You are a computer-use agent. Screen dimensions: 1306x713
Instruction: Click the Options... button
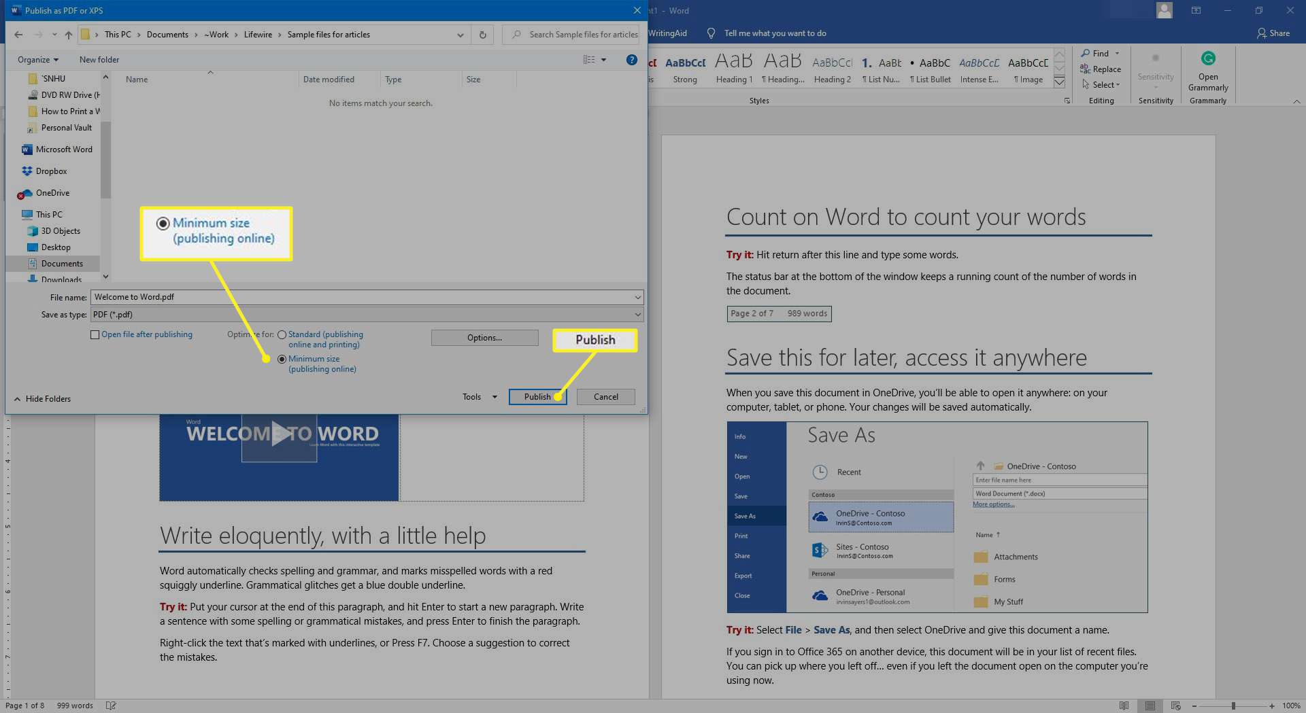coord(484,338)
